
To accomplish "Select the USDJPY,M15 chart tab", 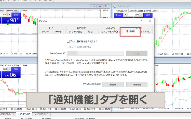I will coord(24,114).
